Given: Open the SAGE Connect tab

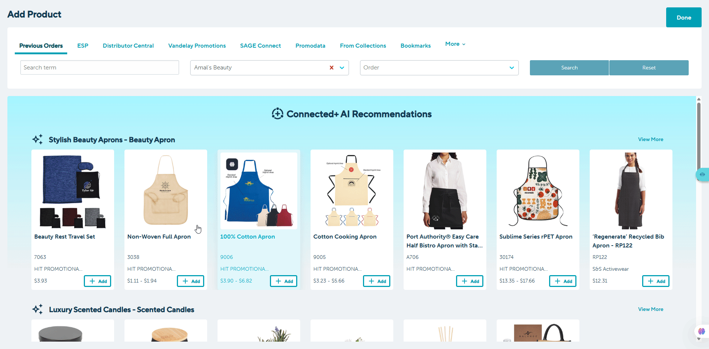Looking at the screenshot, I should click(x=260, y=46).
